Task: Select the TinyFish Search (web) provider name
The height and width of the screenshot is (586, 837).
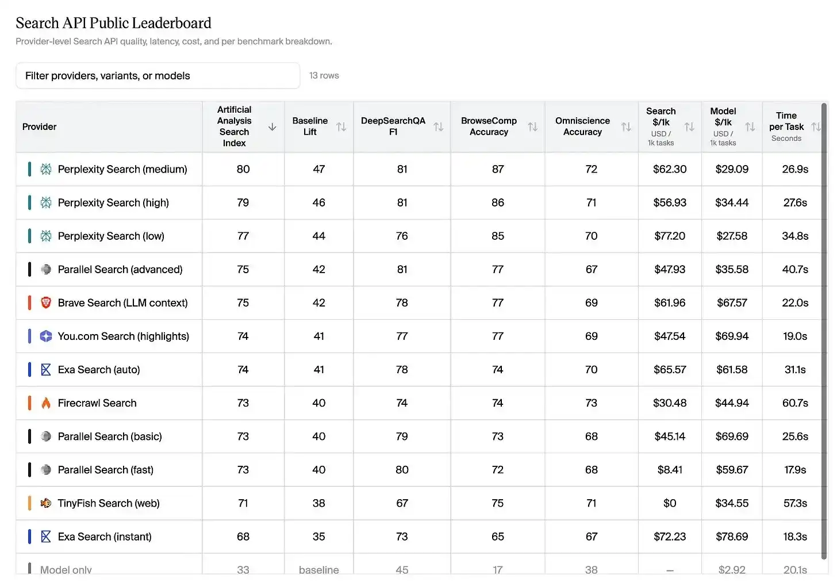Action: coord(109,503)
